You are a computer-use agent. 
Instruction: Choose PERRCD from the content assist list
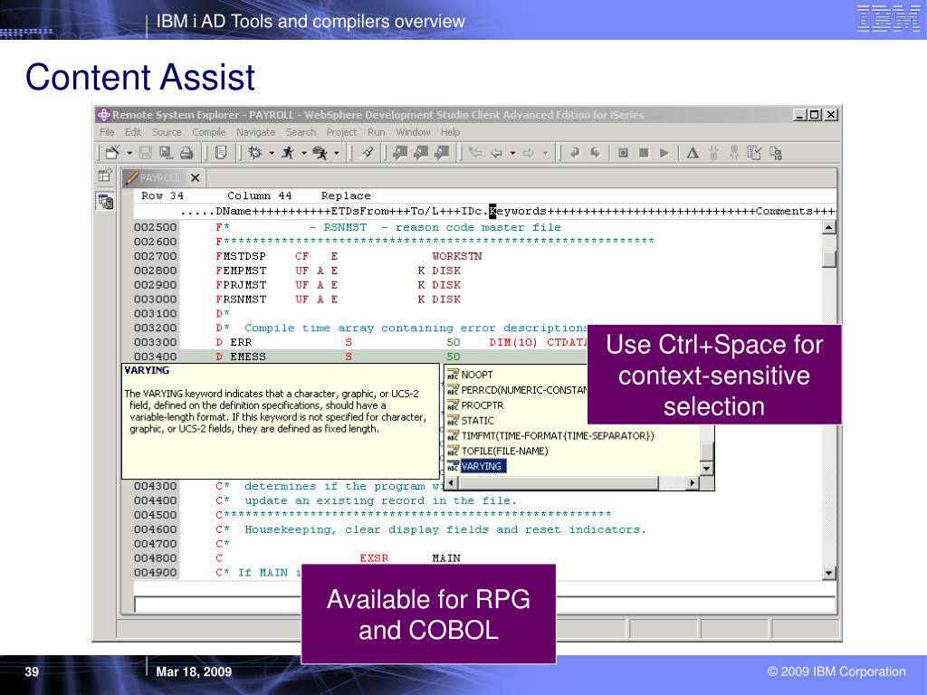point(517,390)
